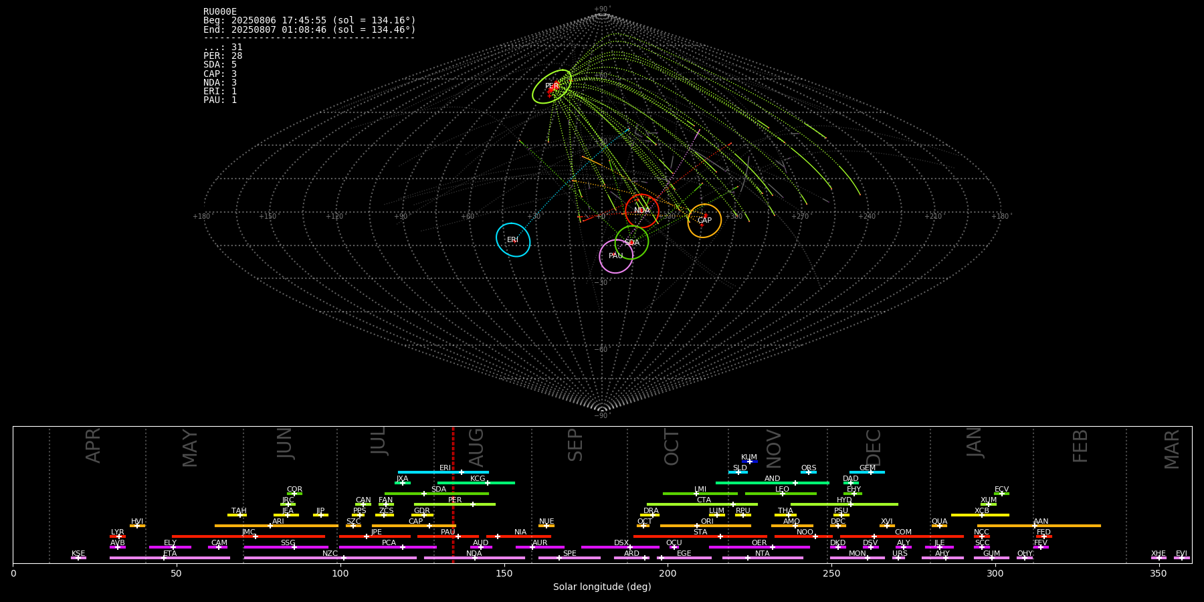Click the 200 tick on solar longitude axis
Screen dimensions: 1204x602
pos(668,573)
